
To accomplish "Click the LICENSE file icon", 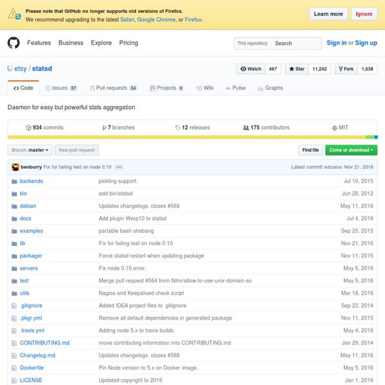I will [x=14, y=381].
